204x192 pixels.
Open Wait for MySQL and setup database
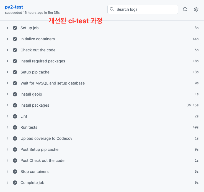click(53, 83)
